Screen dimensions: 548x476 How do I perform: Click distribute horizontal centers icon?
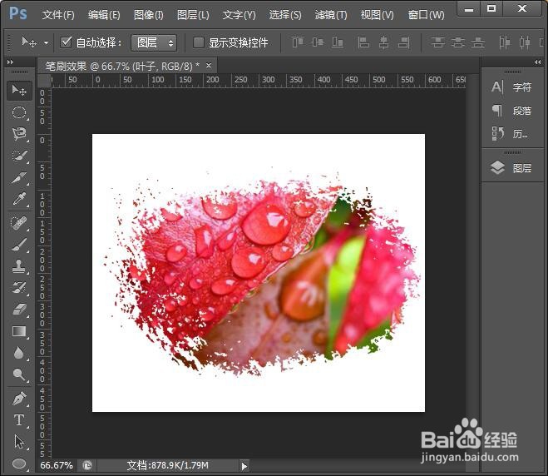[525, 42]
